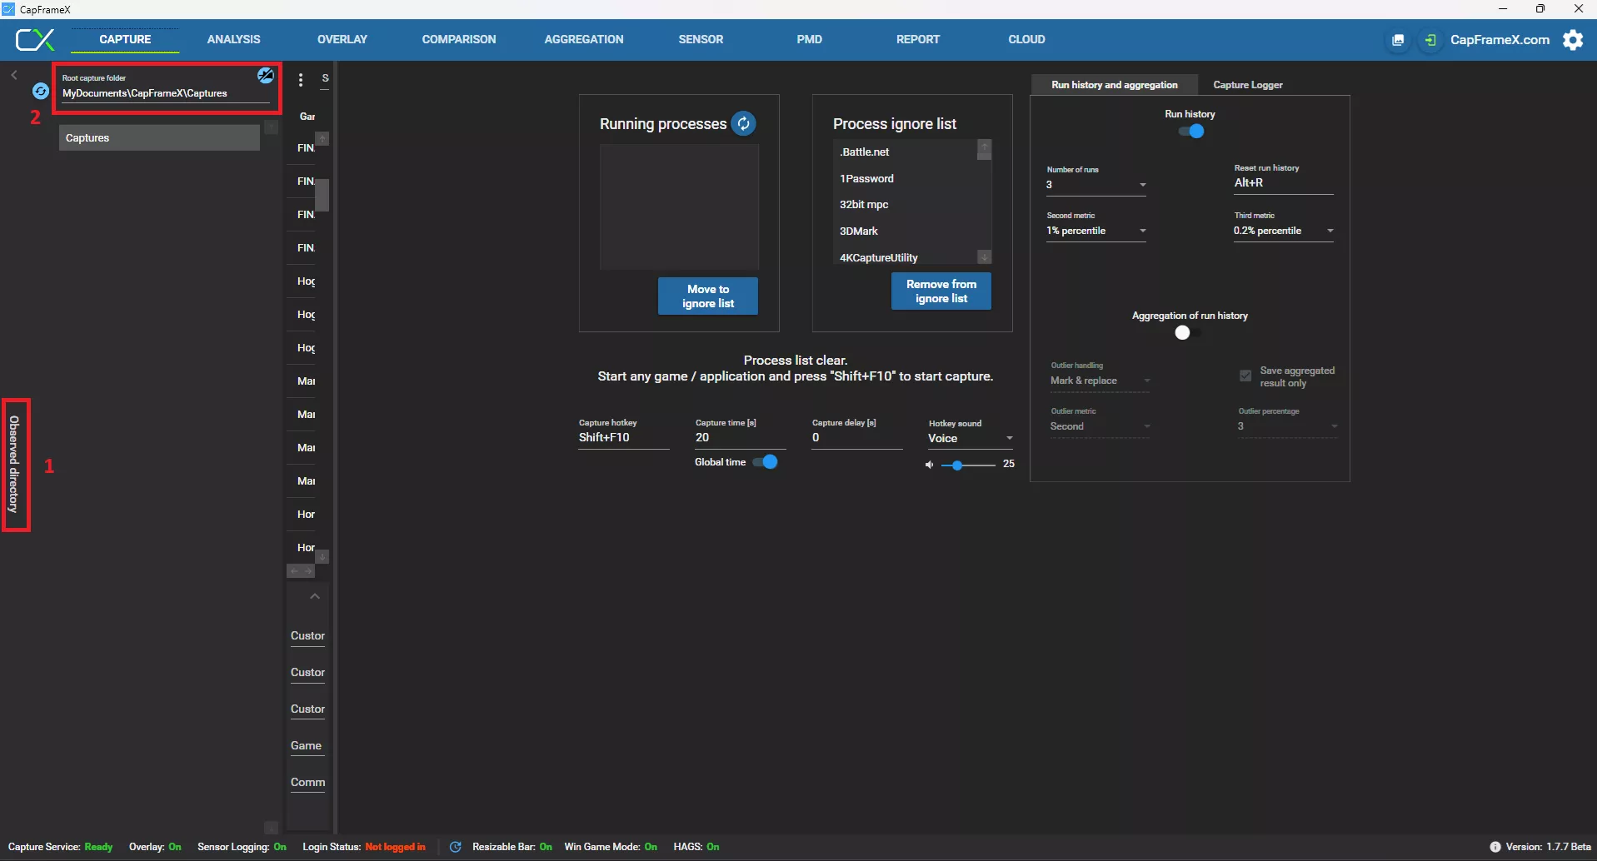Click the login icon beside CapFrameX.com
The image size is (1597, 861).
(x=1430, y=40)
